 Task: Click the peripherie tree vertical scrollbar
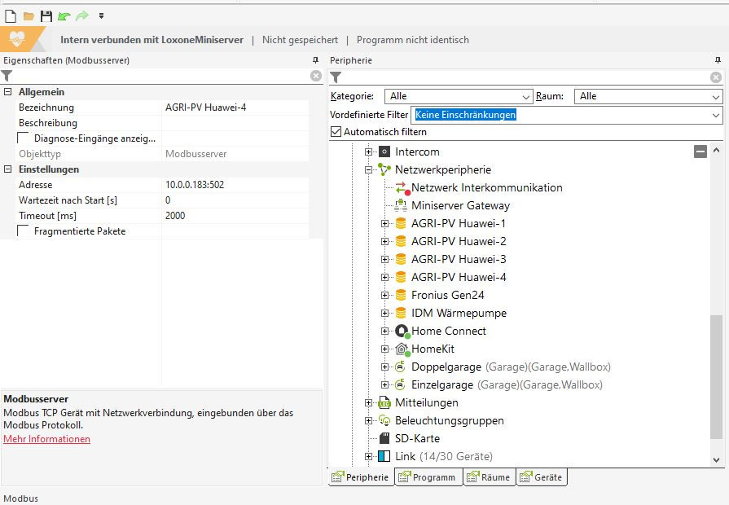click(x=716, y=375)
